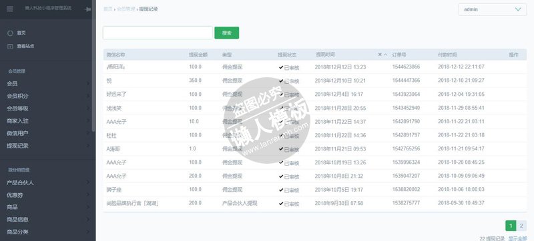This screenshot has width=534, height=241.
Task: Click the 操作 column header
Action: tap(513, 55)
